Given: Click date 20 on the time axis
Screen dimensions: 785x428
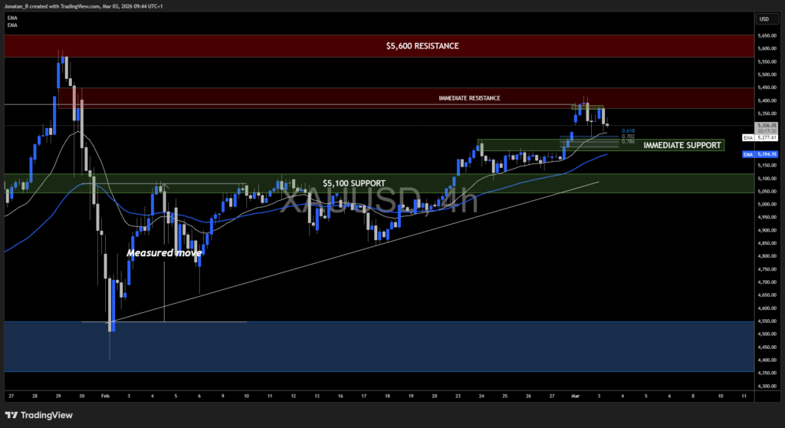Looking at the screenshot, I should (x=434, y=396).
